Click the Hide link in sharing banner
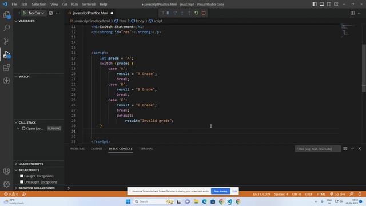Viewport: 366px width, 206px height. pyautogui.click(x=234, y=191)
